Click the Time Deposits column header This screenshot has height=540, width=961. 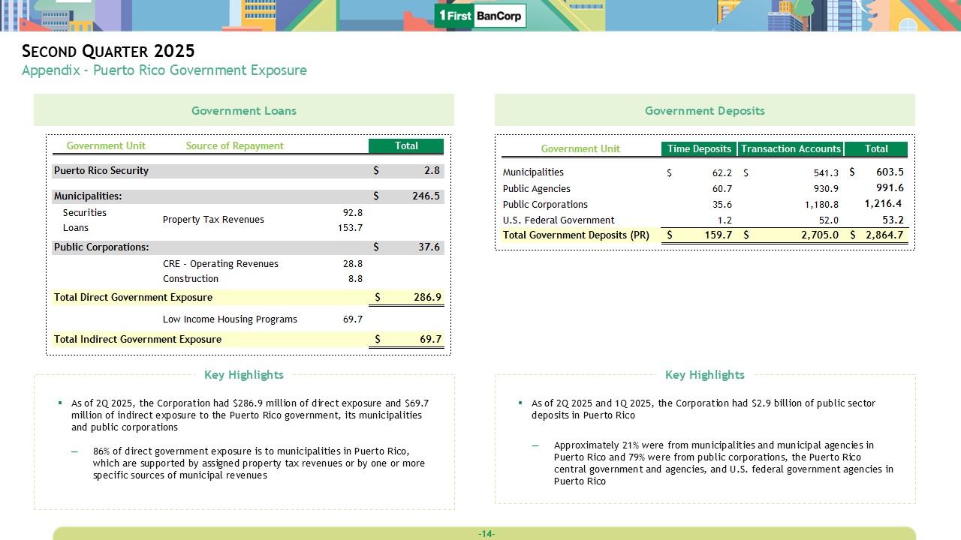pyautogui.click(x=699, y=148)
